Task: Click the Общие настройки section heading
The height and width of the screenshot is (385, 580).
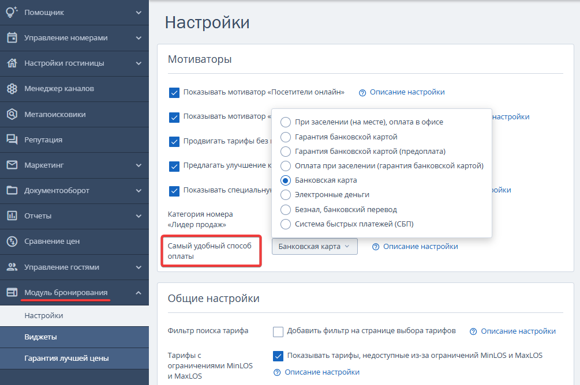Action: 214,298
